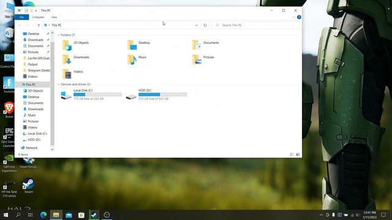The height and width of the screenshot is (220, 392).
Task: Click the Local Disk (C:) usage bar
Action: tap(97, 95)
